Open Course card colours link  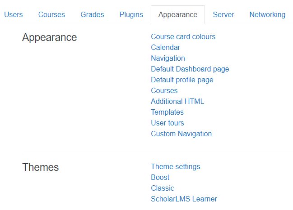pos(183,37)
